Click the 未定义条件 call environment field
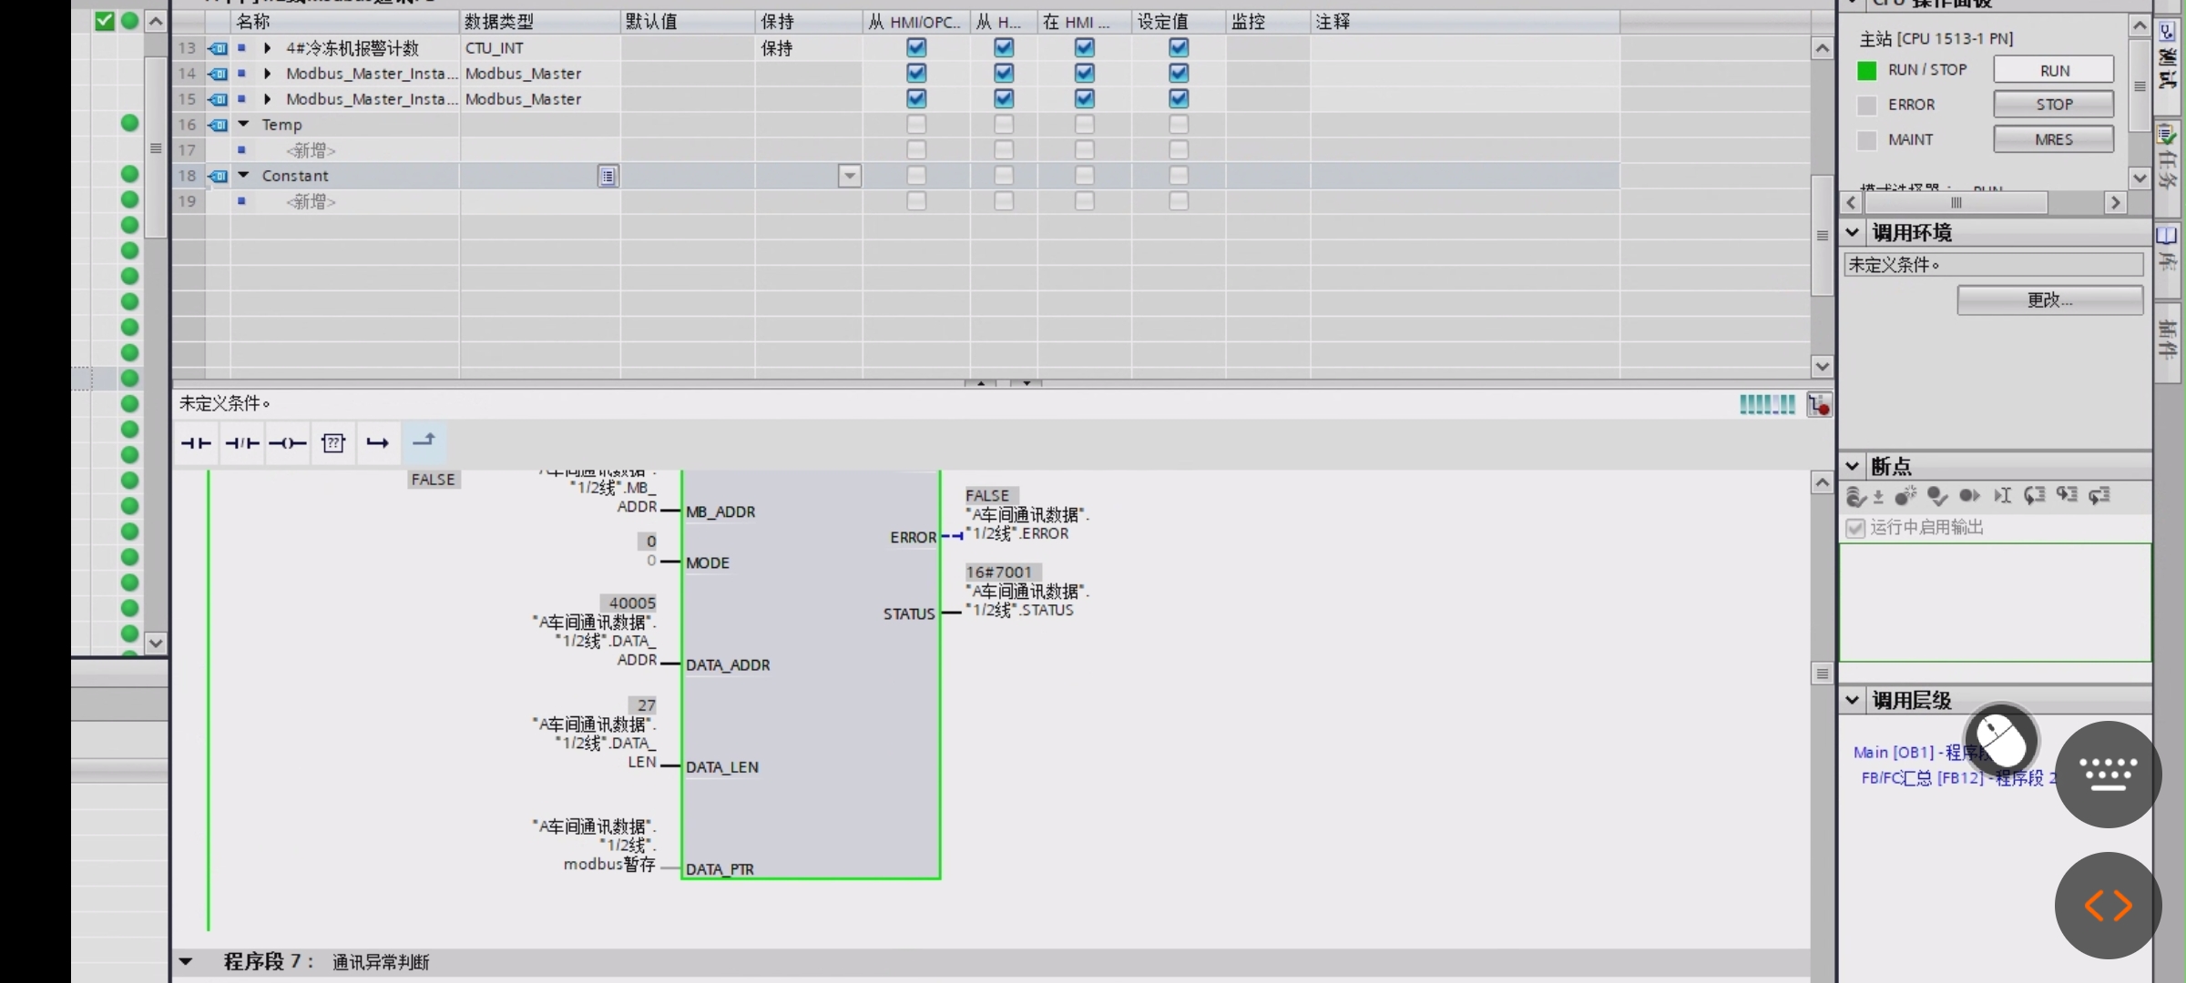The width and height of the screenshot is (2186, 983). (1993, 265)
